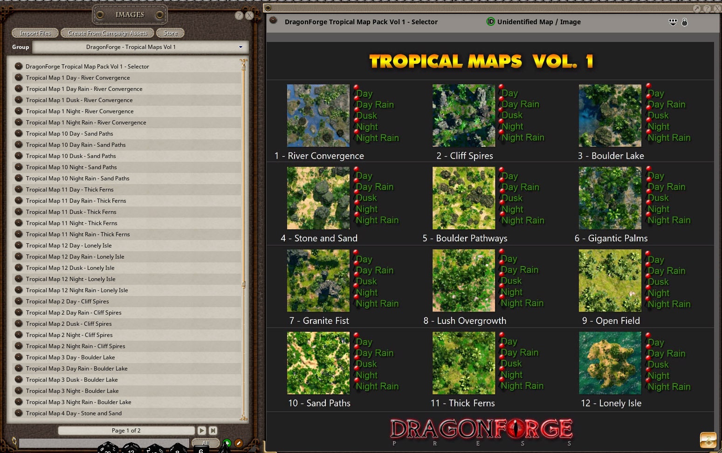Open the Group dropdown DragonForge Tropical Maps

140,47
